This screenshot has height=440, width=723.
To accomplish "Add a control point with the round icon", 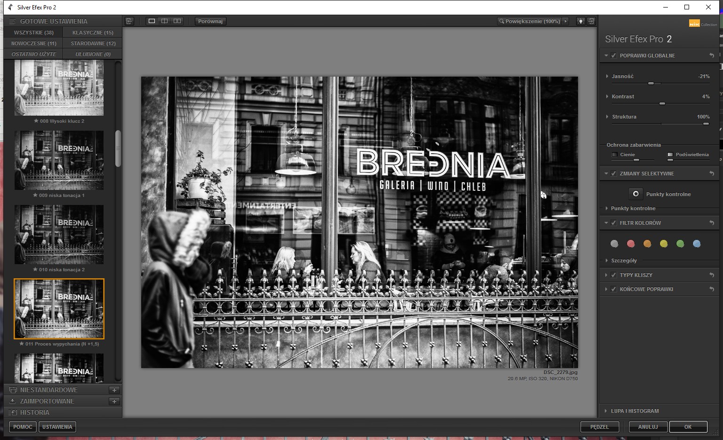I will tap(635, 194).
